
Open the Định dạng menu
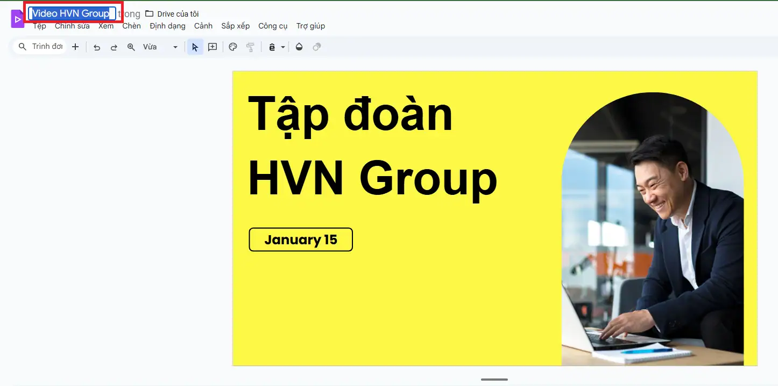tap(167, 26)
